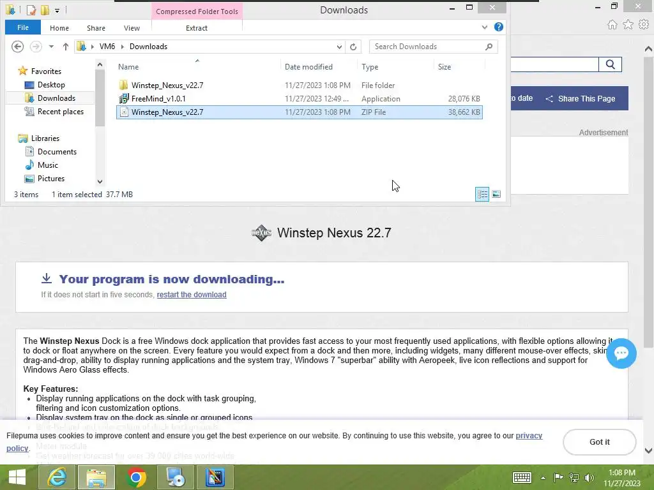The image size is (654, 490).
Task: Open the chat bubble widget
Action: click(621, 353)
